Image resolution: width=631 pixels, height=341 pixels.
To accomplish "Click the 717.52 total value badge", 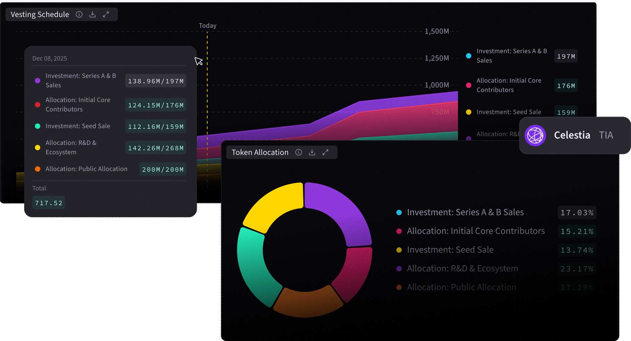I will (48, 202).
